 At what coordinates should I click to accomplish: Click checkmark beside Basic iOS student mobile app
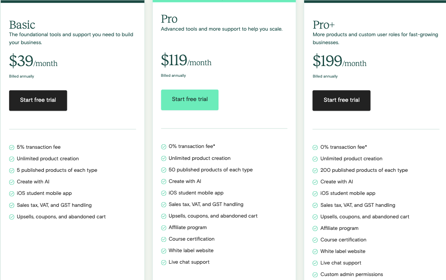12,194
